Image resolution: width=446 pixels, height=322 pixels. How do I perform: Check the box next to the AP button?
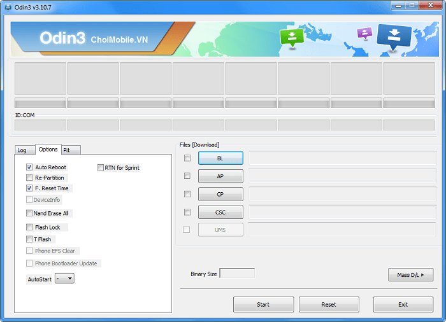click(187, 176)
